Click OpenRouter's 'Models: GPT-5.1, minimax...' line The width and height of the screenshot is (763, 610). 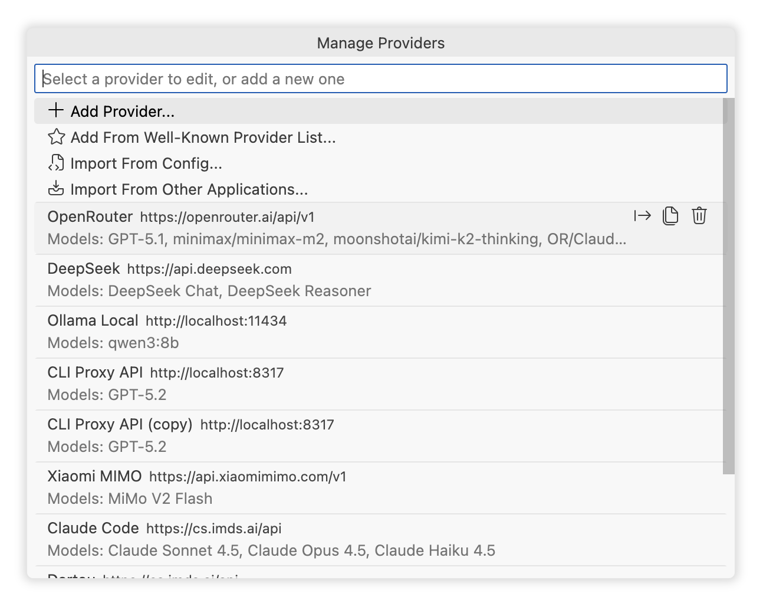[x=337, y=239]
